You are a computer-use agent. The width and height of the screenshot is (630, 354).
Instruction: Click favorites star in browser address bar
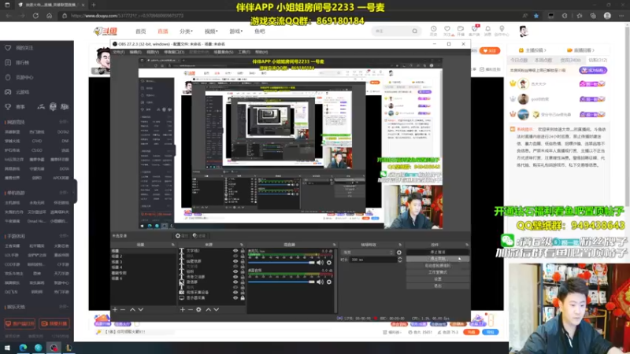[536, 16]
